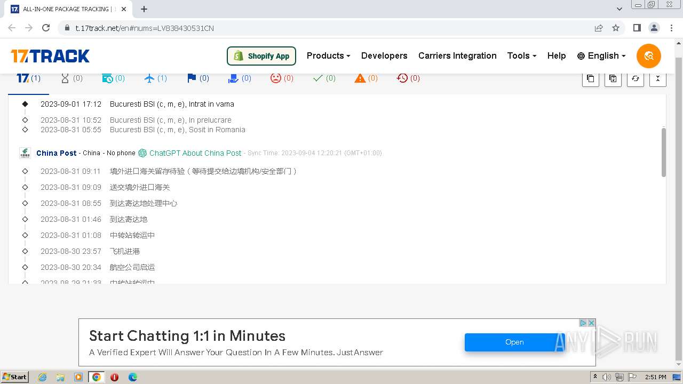This screenshot has width=683, height=384.
Task: Select the Delivered checkmark tab
Action: [324, 78]
